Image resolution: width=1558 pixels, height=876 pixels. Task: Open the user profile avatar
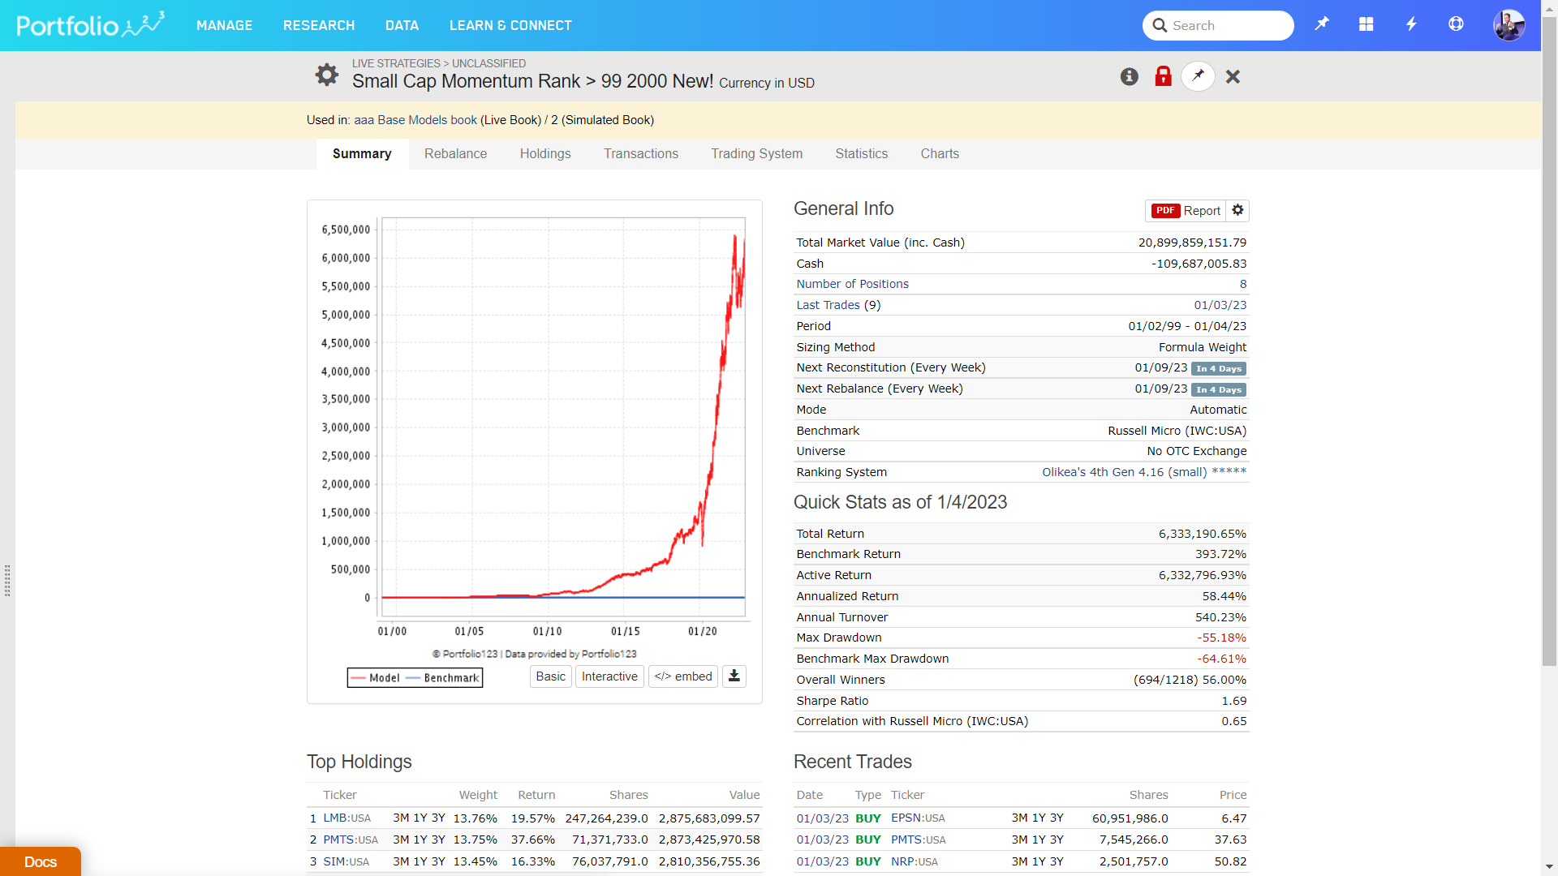[1509, 25]
